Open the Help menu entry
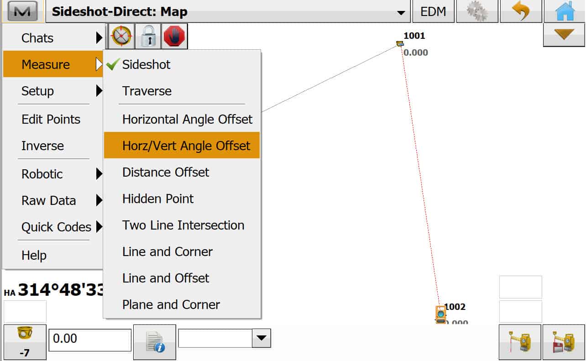The width and height of the screenshot is (586, 361). (x=53, y=255)
